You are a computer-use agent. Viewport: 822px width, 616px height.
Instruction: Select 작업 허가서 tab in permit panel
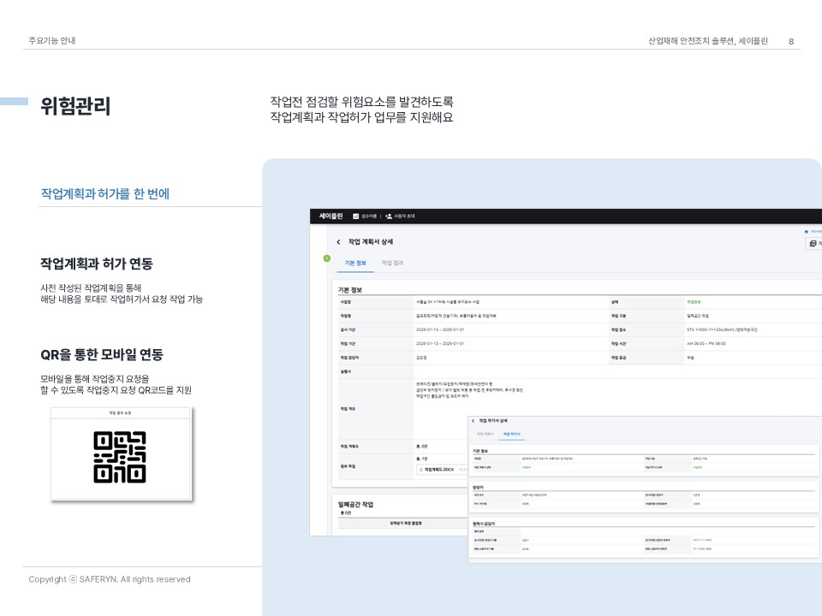click(x=512, y=435)
